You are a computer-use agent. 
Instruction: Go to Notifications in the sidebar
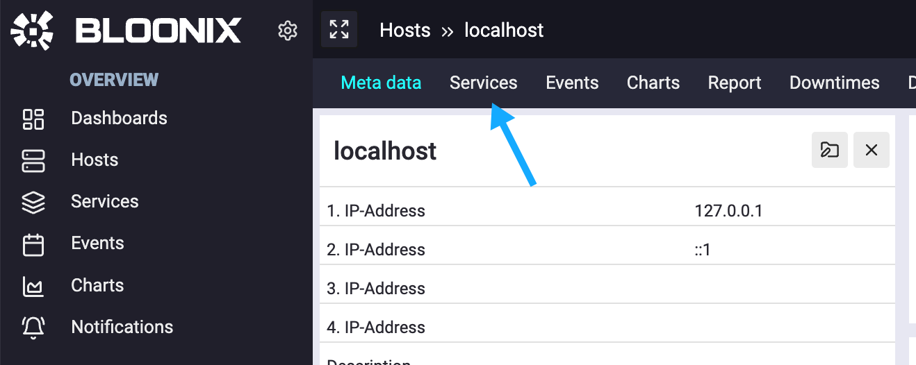(122, 327)
